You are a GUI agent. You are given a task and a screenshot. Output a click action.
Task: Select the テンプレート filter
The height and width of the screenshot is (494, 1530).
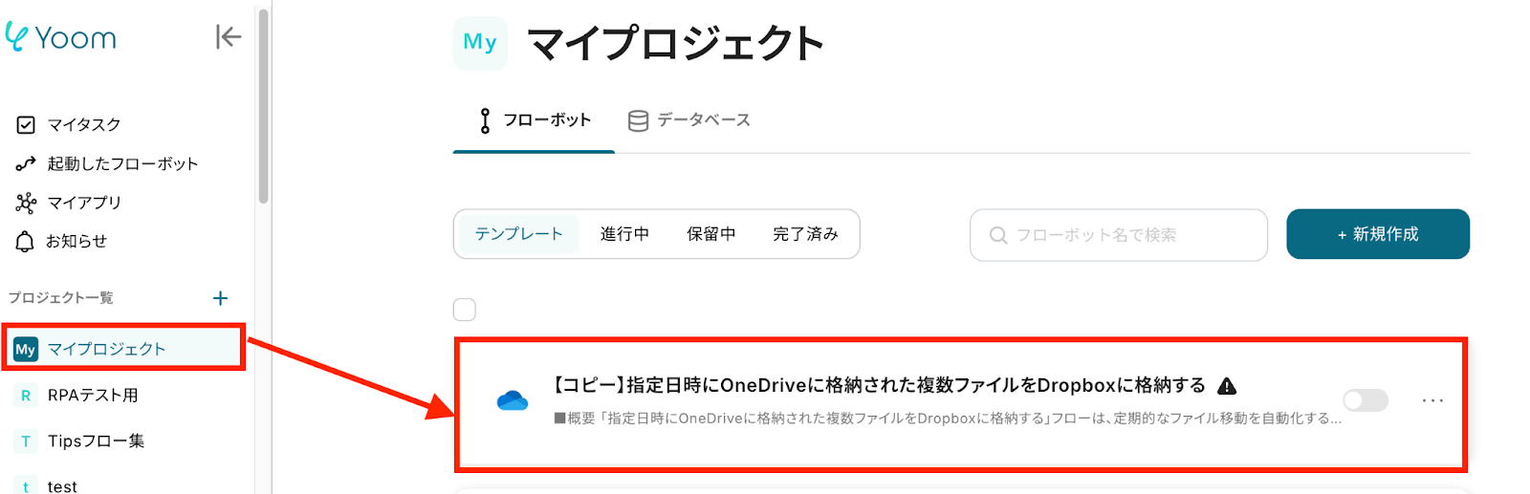pyautogui.click(x=518, y=234)
